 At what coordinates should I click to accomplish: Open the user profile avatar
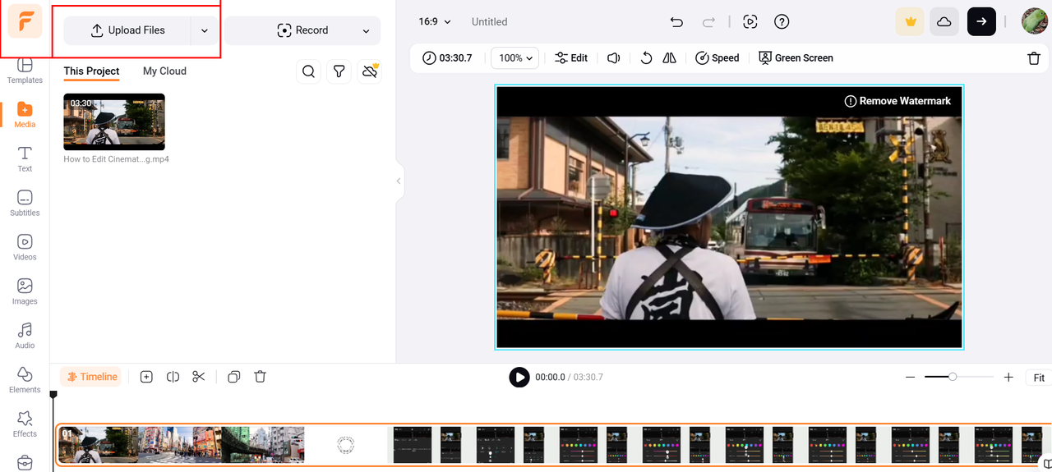1034,22
